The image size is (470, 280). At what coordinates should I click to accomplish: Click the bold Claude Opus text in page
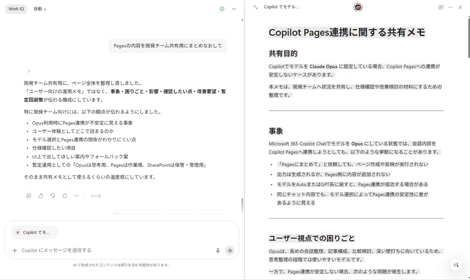point(324,67)
